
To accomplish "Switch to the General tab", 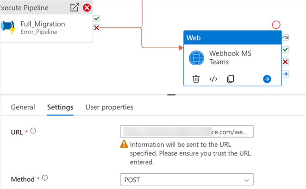I will point(23,107).
